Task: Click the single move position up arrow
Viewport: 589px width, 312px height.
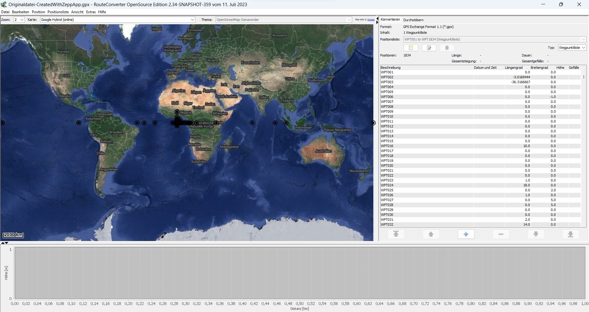Action: [x=431, y=234]
